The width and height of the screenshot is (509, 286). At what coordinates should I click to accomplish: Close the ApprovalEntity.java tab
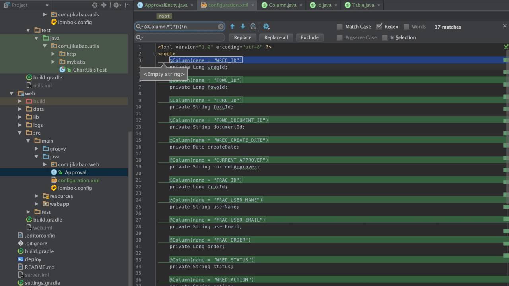point(192,5)
